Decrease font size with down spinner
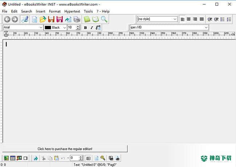The width and height of the screenshot is (236, 167). click(78, 29)
